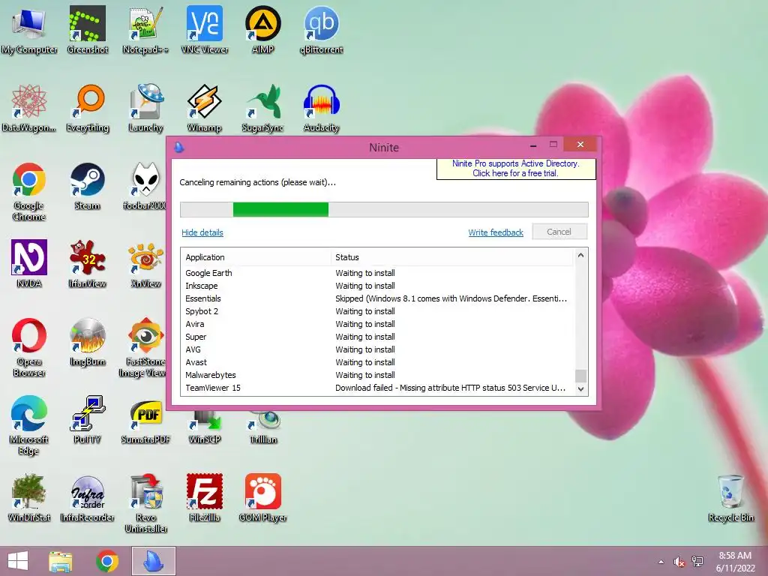Viewport: 768px width, 576px height.
Task: Select the Microsoft Edge desktop icon
Action: click(x=29, y=426)
